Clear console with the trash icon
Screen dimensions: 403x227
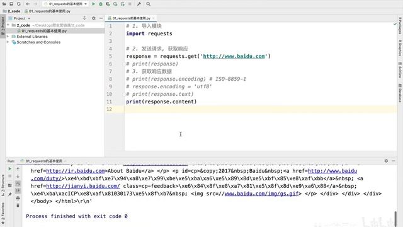pos(18,206)
